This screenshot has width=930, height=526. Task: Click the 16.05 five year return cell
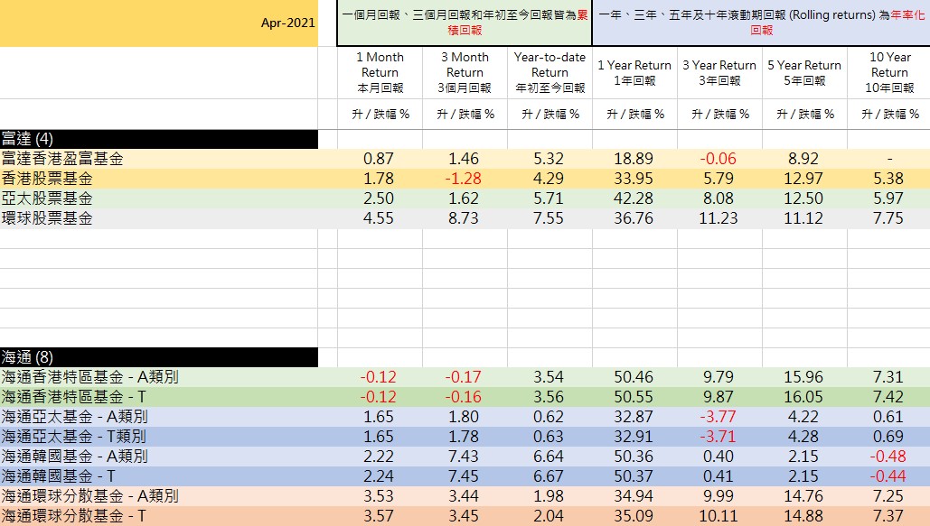(803, 397)
